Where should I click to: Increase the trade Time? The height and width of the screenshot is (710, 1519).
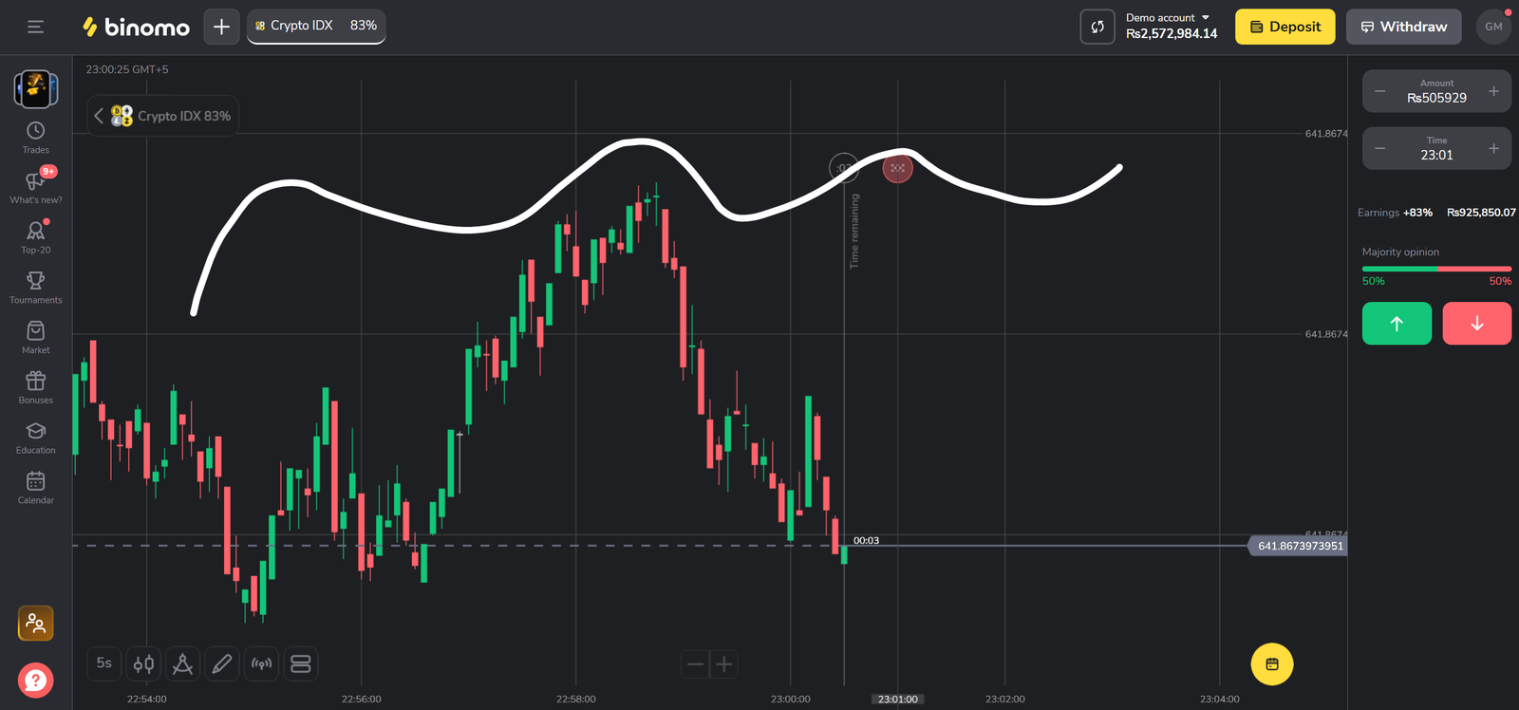(x=1493, y=148)
